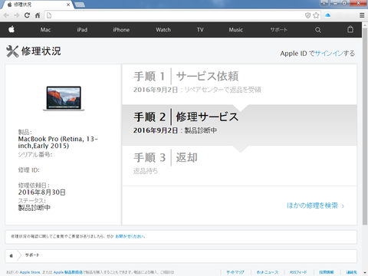
Task: Select 手順 2 修理サービス step
Action: coord(239,125)
